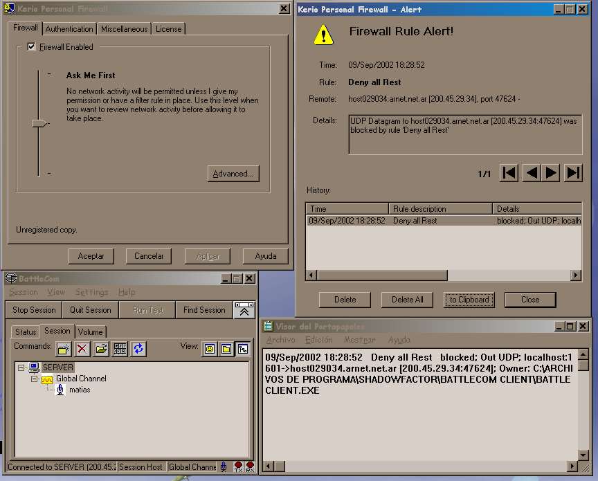The image size is (598, 481).
Task: Click the Delete All button
Action: (x=407, y=300)
